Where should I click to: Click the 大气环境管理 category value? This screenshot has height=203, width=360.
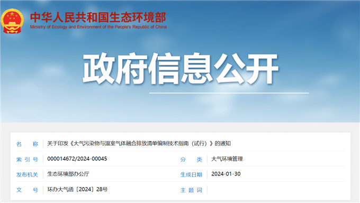pos(227,159)
